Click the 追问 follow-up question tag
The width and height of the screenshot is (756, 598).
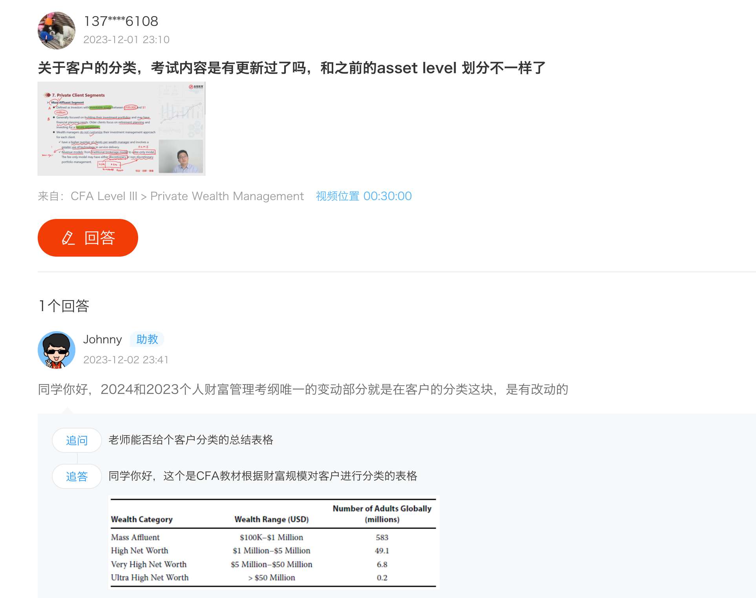77,440
